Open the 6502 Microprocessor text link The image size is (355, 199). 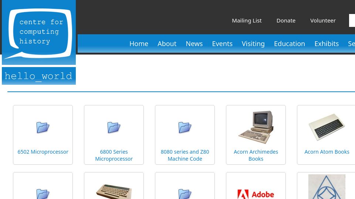coord(43,152)
